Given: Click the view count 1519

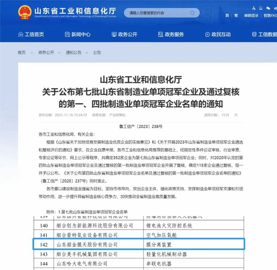Looking at the screenshot, I should click(x=225, y=115).
